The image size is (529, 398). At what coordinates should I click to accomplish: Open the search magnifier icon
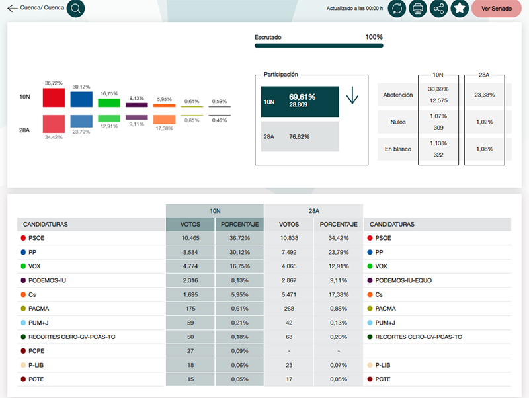click(x=76, y=9)
